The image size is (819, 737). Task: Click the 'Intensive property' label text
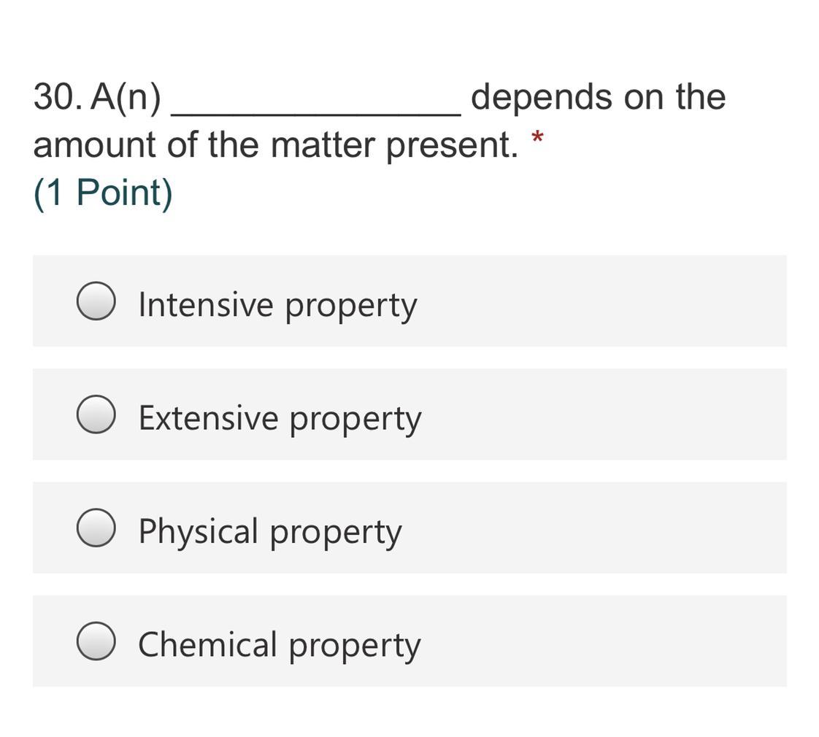pos(278,304)
